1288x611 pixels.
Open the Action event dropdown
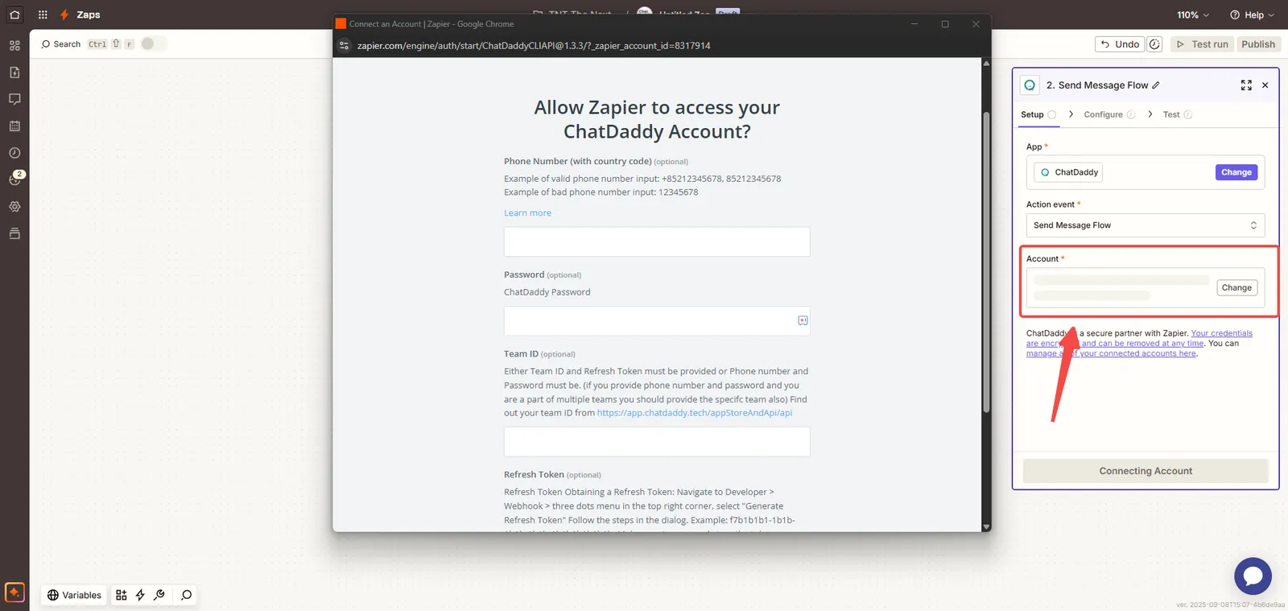click(x=1145, y=225)
